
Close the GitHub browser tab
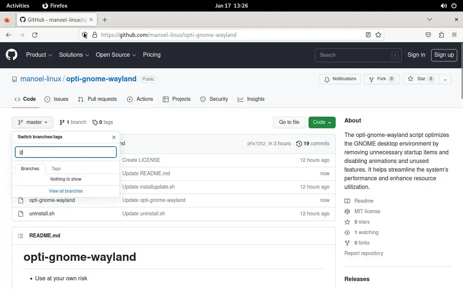(x=92, y=20)
